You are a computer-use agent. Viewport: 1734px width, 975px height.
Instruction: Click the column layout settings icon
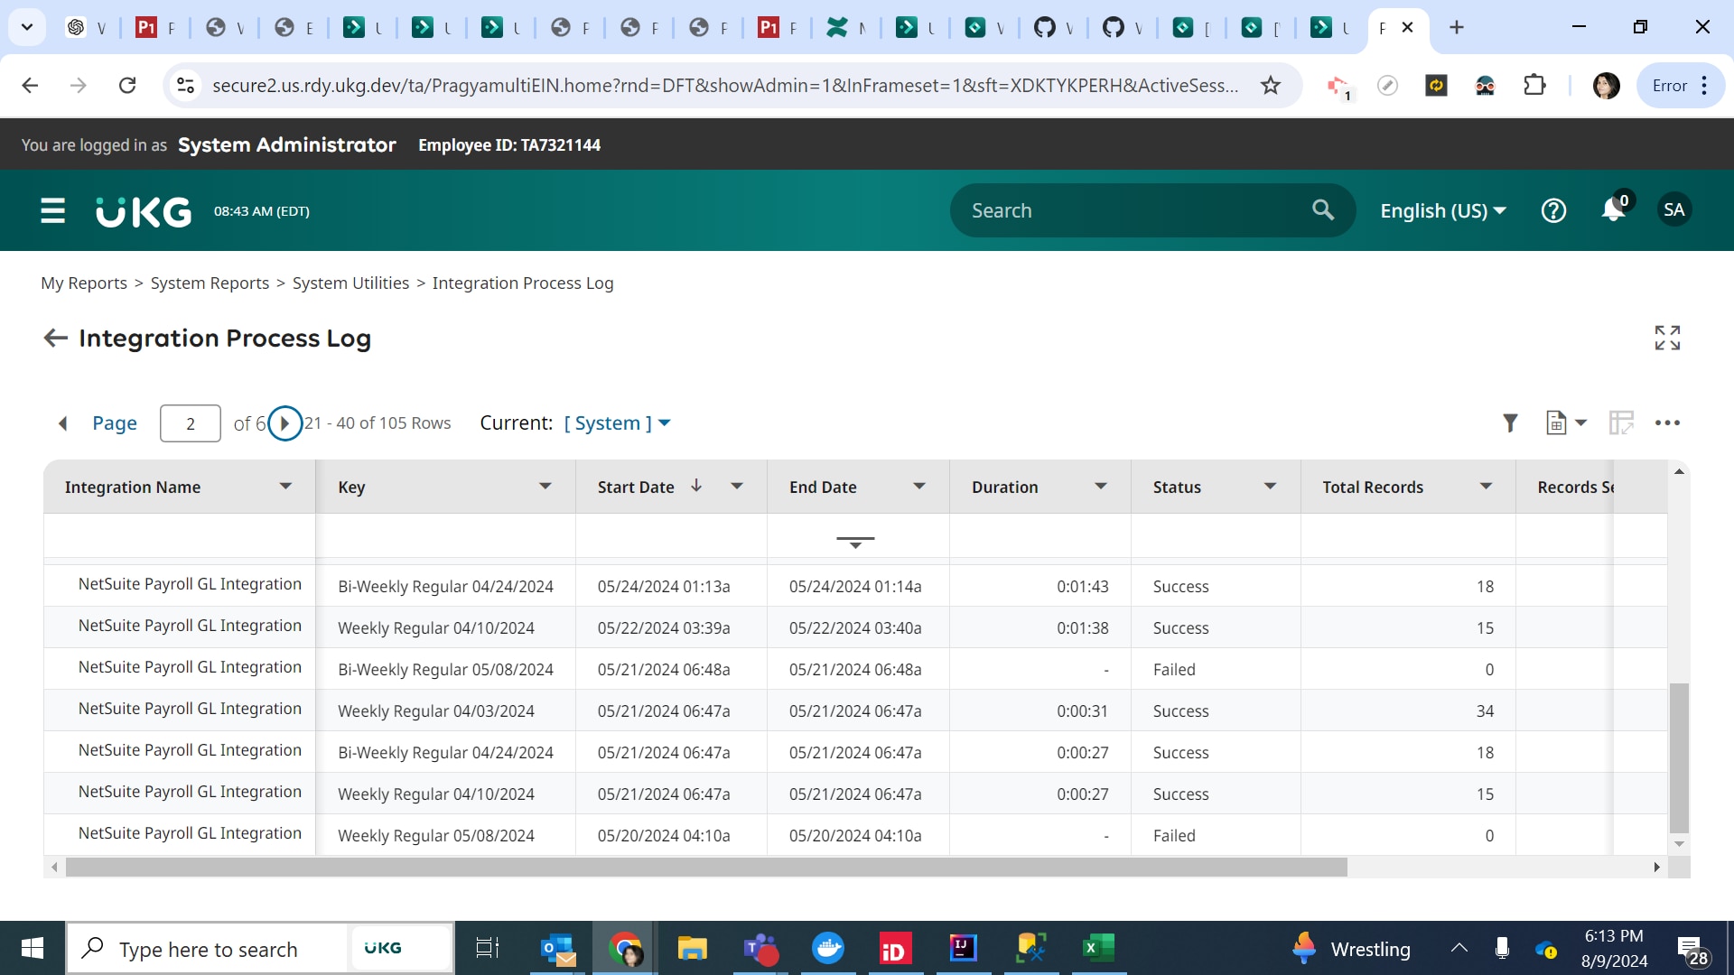(1621, 422)
